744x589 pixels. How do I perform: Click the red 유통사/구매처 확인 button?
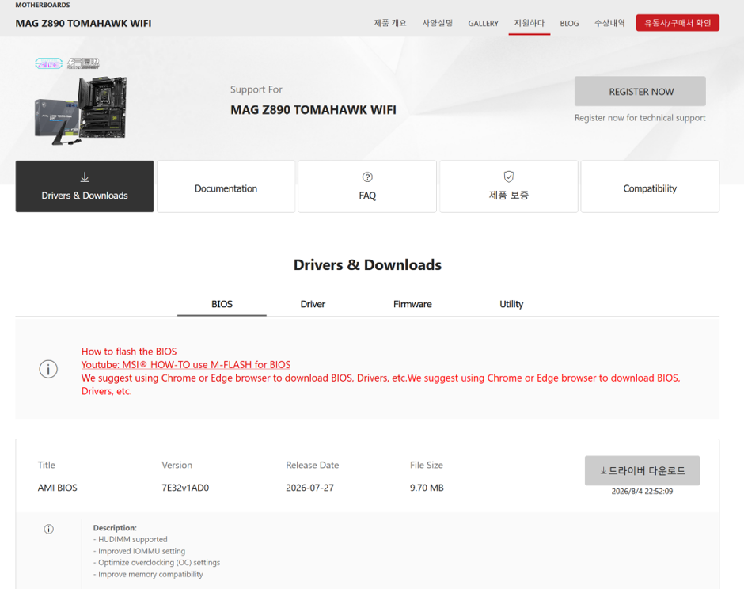(678, 23)
